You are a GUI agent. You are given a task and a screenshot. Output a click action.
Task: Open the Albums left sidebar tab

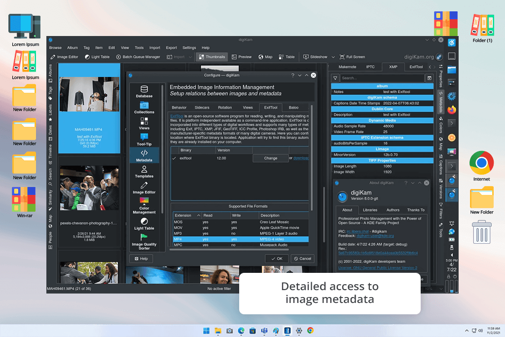[x=50, y=73]
